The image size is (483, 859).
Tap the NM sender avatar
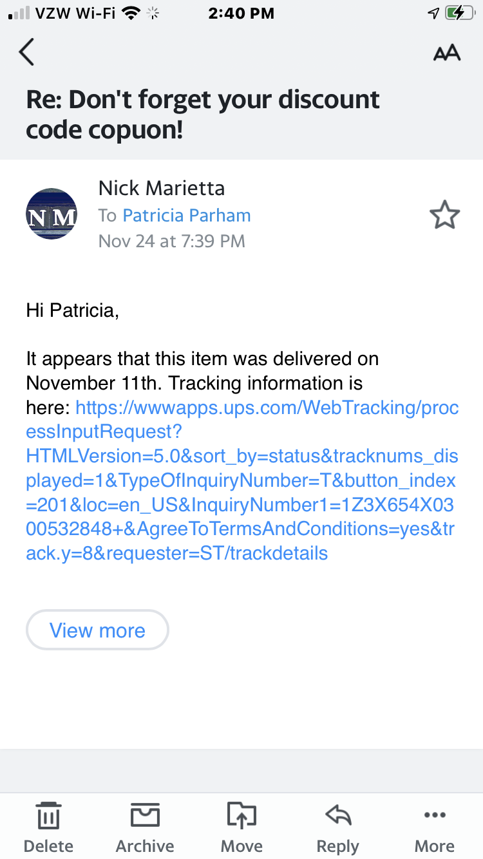pyautogui.click(x=52, y=214)
